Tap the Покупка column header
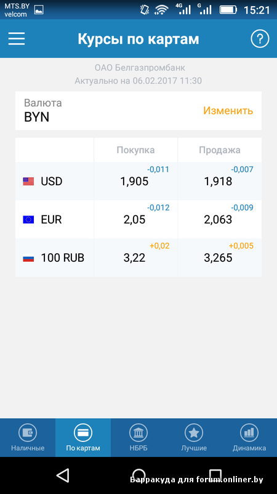Image resolution: width=277 pixels, height=494 pixels. coord(135,150)
